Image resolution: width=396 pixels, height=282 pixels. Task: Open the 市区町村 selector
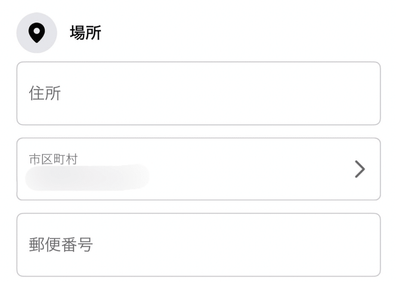pyautogui.click(x=198, y=169)
